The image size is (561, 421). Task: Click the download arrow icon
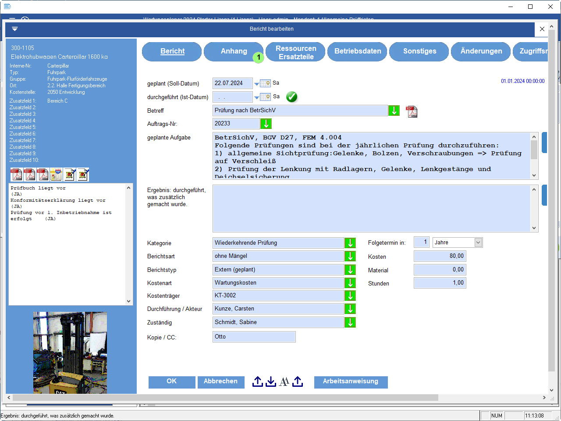point(271,382)
